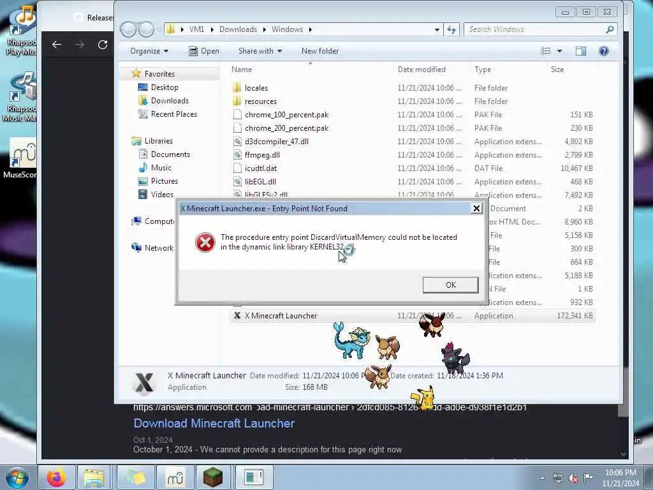Image resolution: width=653 pixels, height=490 pixels.
Task: Sort by Date modified column header
Action: tap(422, 70)
